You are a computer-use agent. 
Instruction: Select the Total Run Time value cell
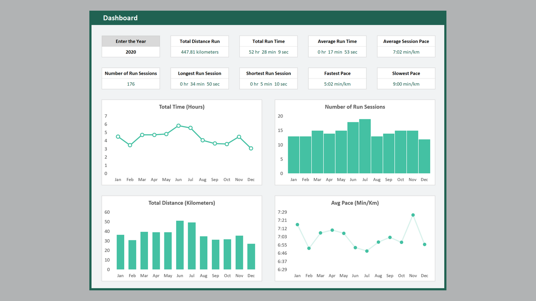click(269, 52)
